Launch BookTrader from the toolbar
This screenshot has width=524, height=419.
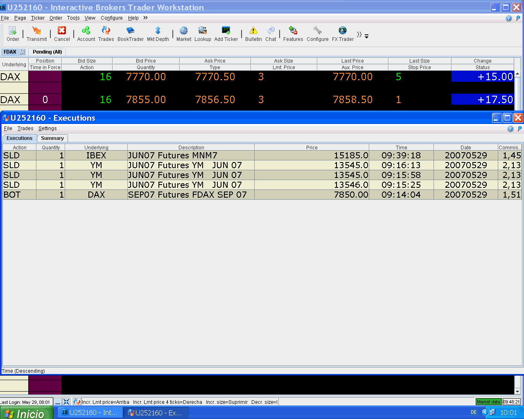pyautogui.click(x=131, y=34)
